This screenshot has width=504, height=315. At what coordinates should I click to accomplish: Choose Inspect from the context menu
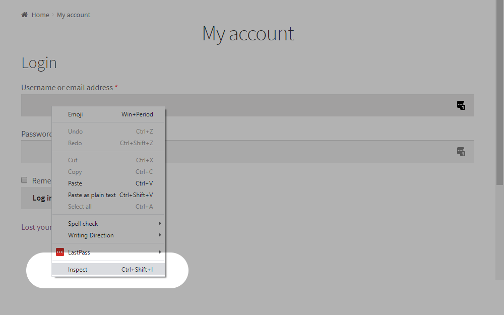pyautogui.click(x=108, y=269)
